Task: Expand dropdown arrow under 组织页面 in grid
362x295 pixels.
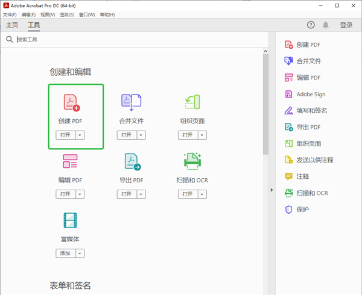Action: click(202, 135)
